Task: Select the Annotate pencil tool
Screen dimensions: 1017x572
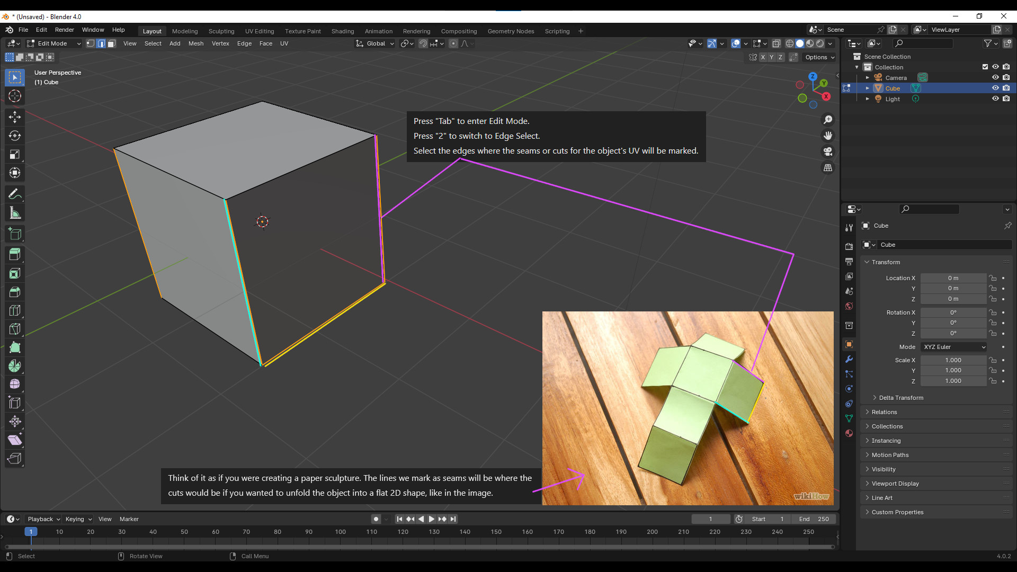Action: coord(15,194)
